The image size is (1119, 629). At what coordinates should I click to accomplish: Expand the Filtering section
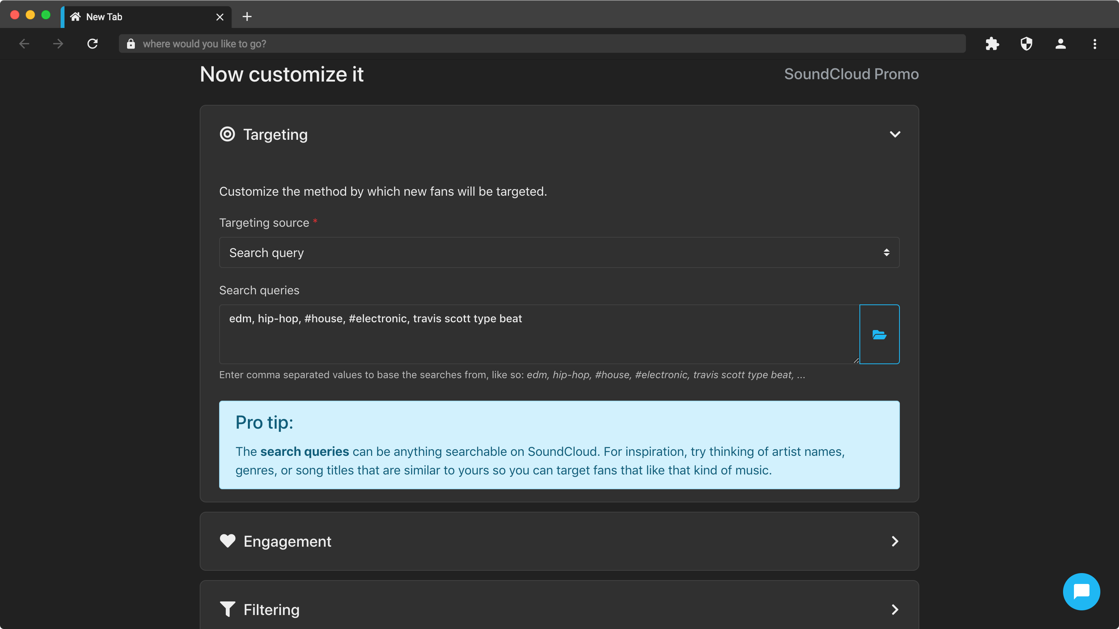click(x=894, y=610)
